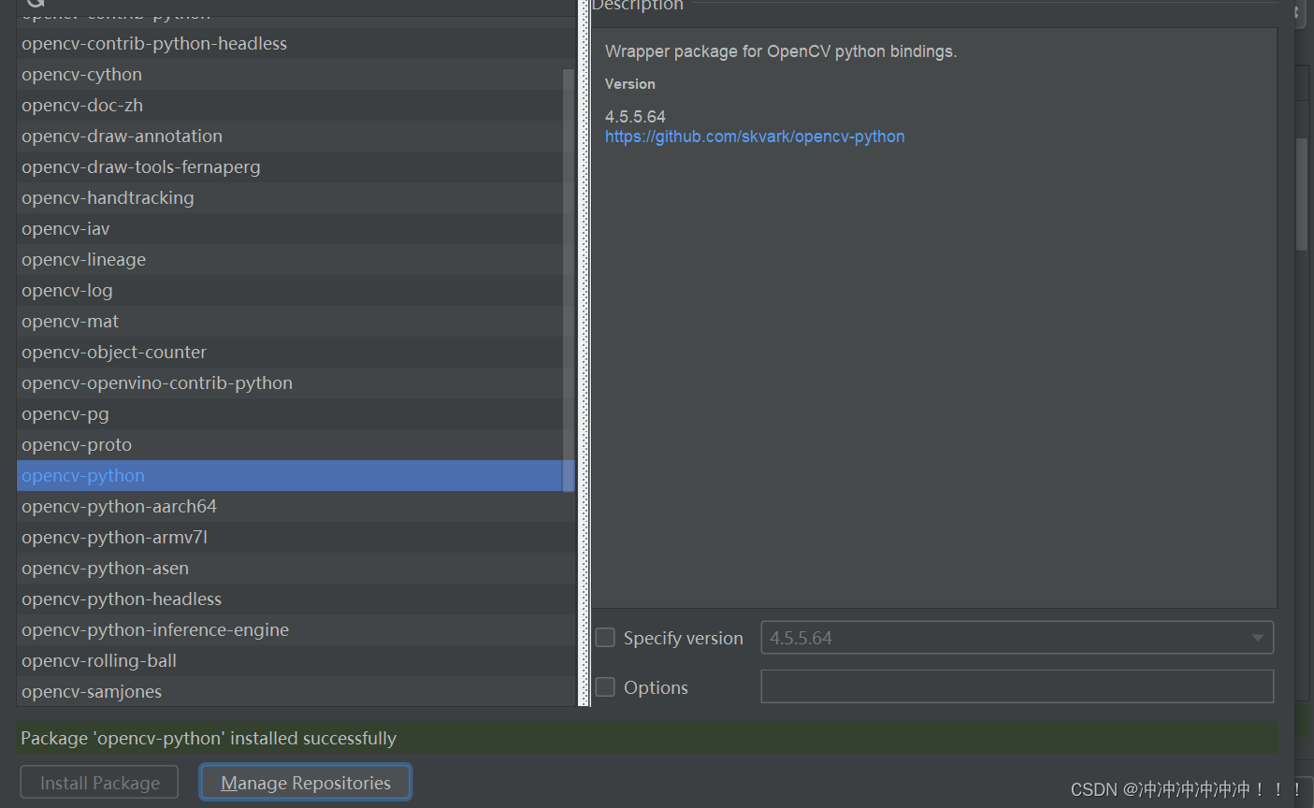1314x808 pixels.
Task: Select the opencv-python-aarch64 package
Action: pos(296,506)
